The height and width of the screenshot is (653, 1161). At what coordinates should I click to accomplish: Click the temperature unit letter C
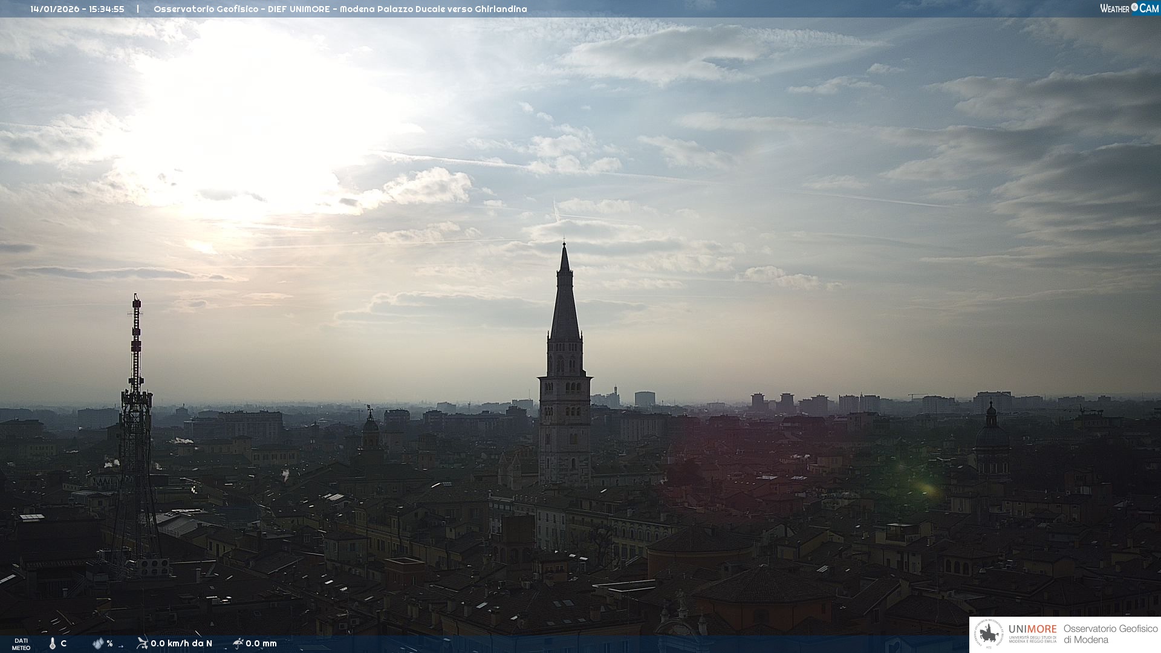click(63, 643)
